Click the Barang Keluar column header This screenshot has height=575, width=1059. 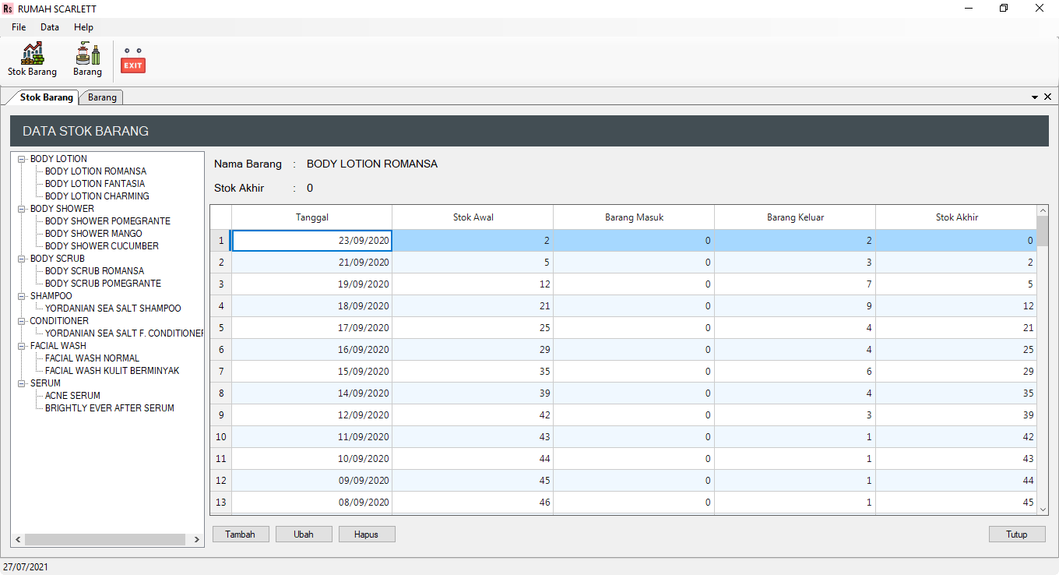(x=795, y=217)
